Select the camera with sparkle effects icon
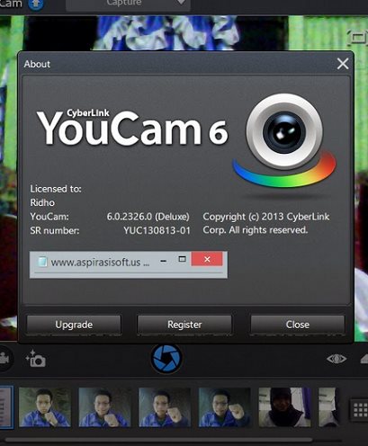This screenshot has height=446, width=368. tap(36, 359)
